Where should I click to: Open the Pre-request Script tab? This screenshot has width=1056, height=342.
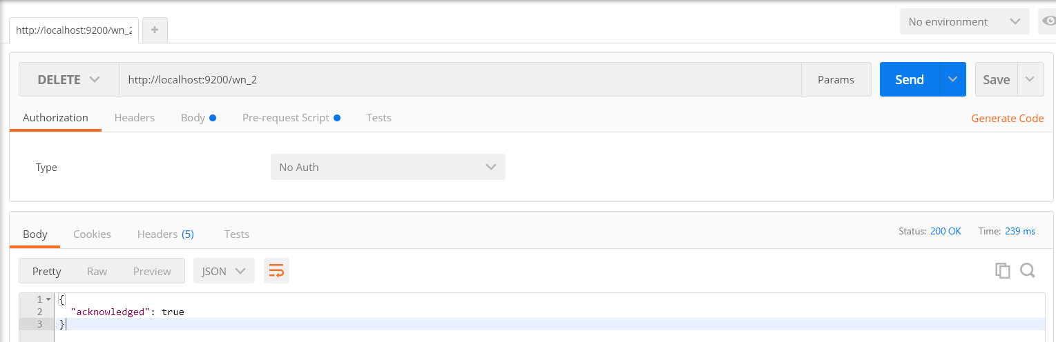(291, 117)
